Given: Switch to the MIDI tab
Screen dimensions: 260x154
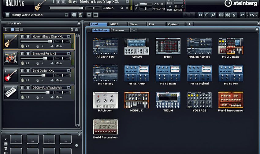Looking at the screenshot, I should coord(118,24).
